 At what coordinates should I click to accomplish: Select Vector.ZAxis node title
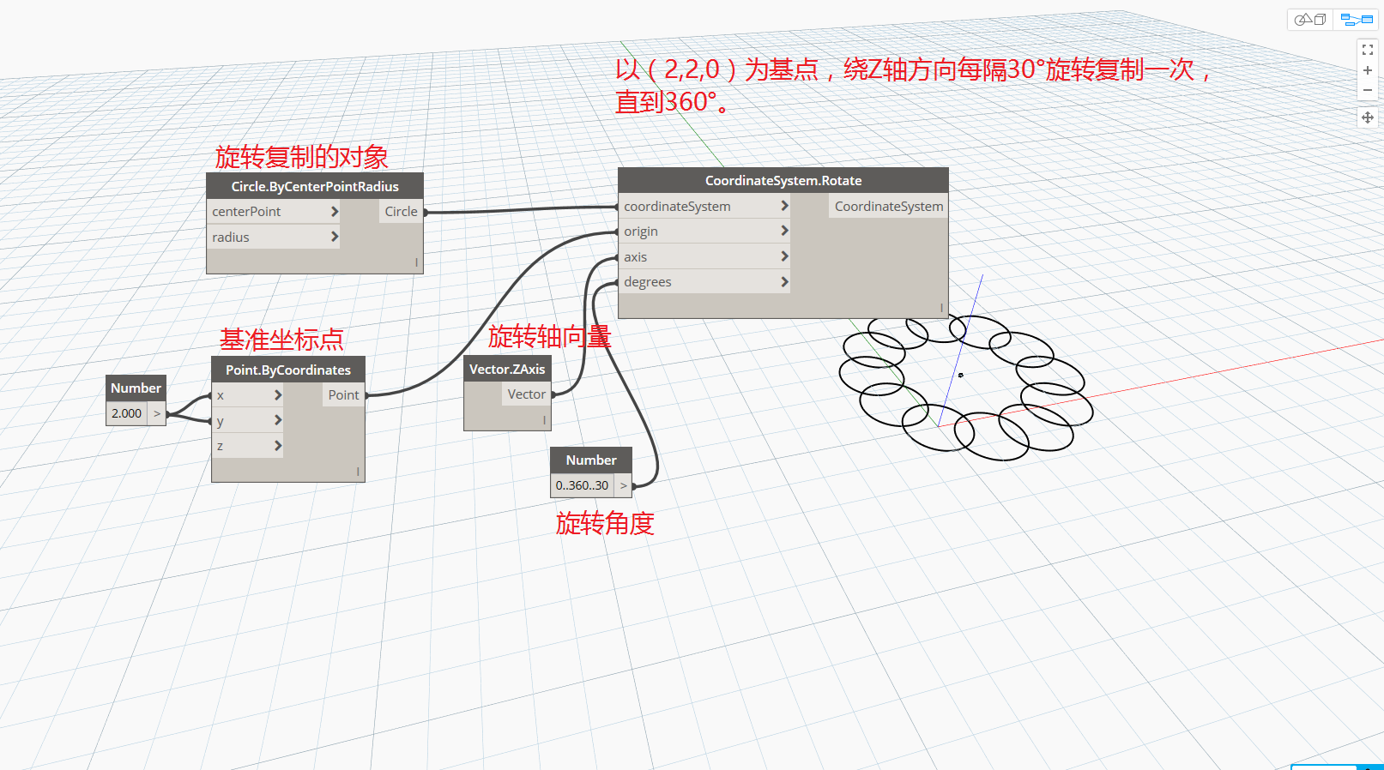507,369
